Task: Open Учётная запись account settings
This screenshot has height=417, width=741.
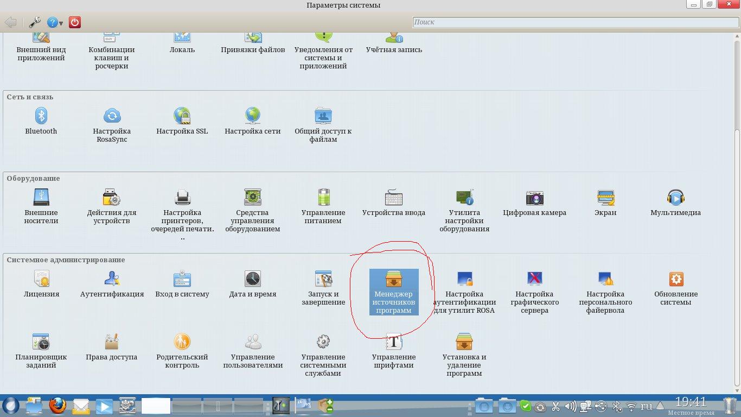Action: 394,43
